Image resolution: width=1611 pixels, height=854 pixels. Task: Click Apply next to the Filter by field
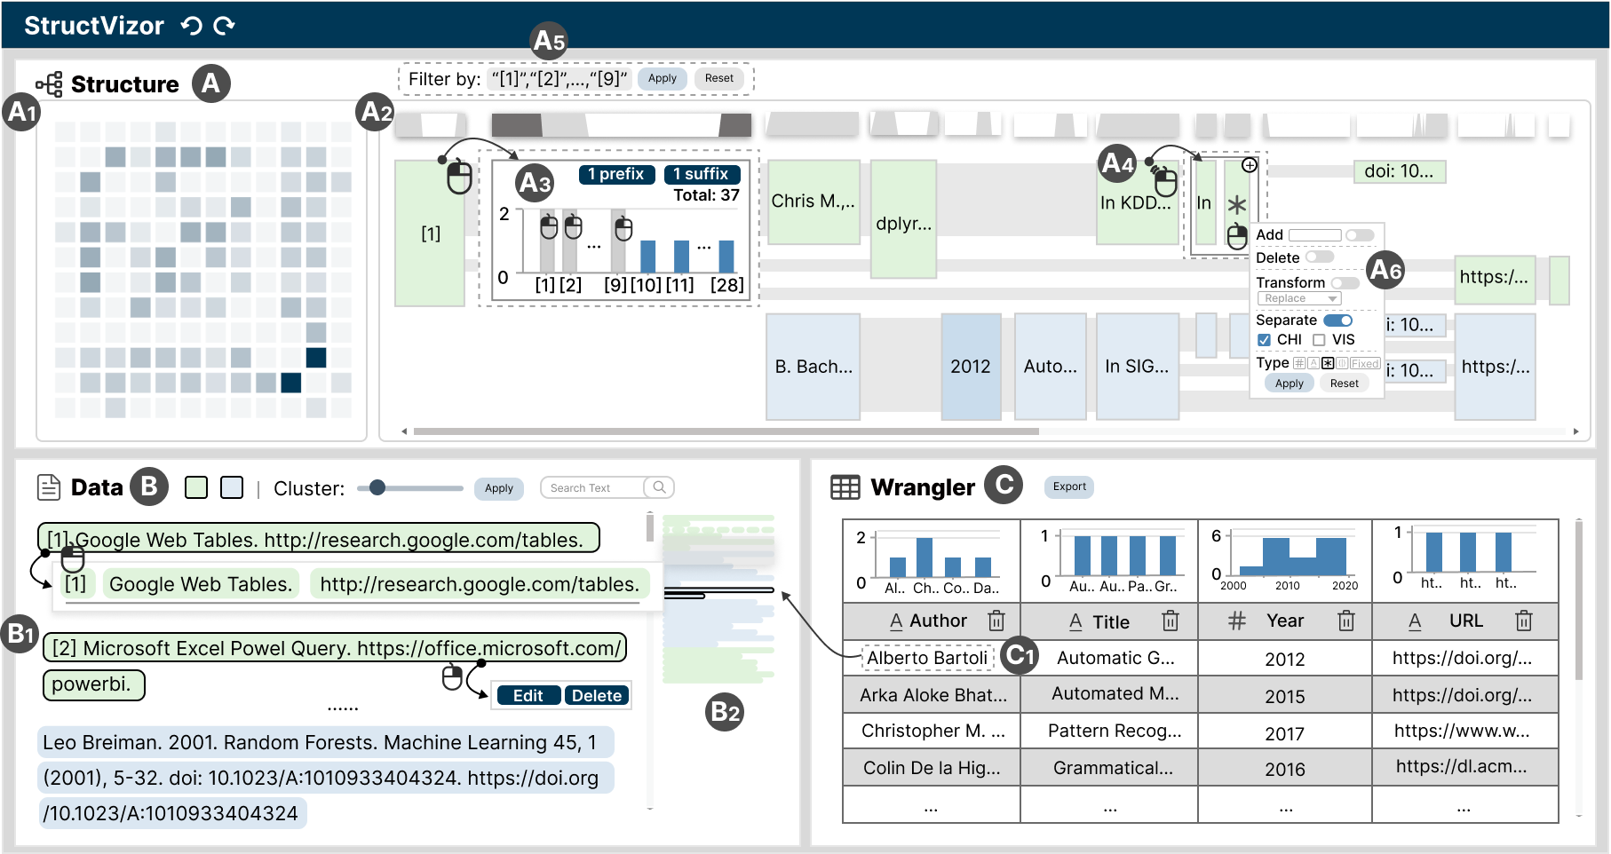(x=662, y=78)
